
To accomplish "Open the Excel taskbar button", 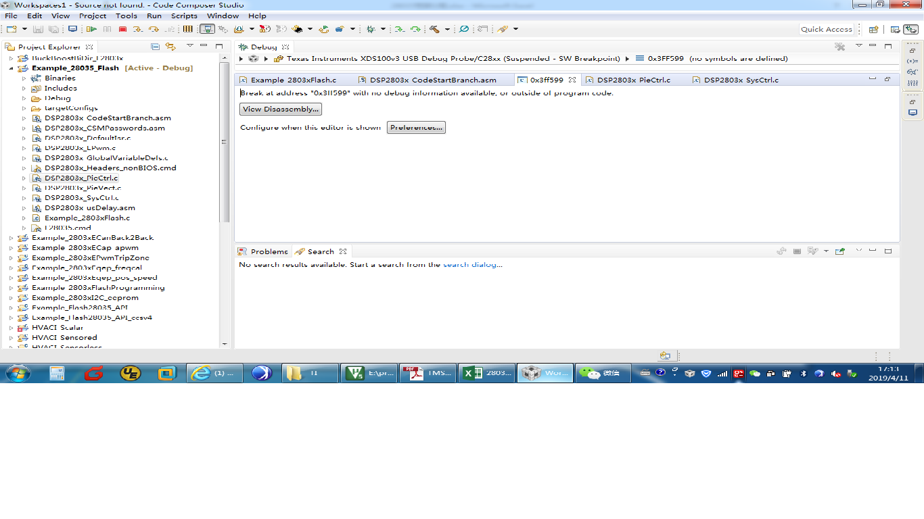I will pos(486,373).
